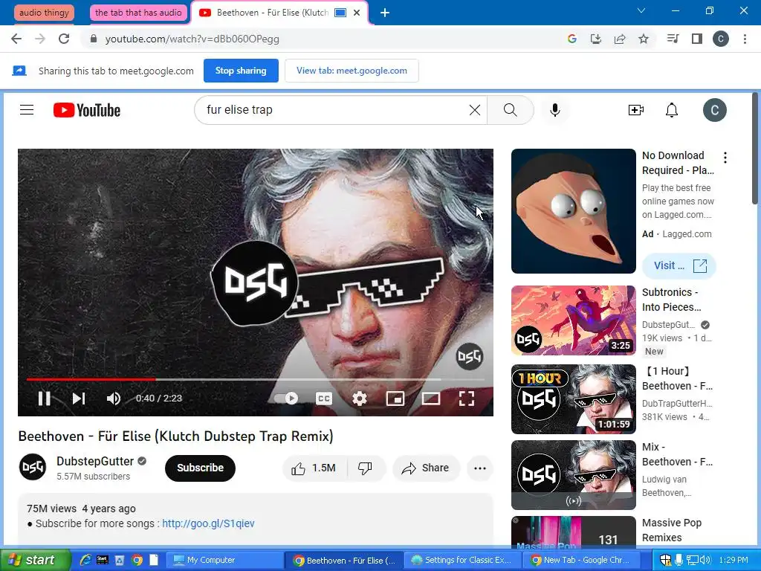Click the address bar URL
This screenshot has height=571, width=761.
pos(192,39)
